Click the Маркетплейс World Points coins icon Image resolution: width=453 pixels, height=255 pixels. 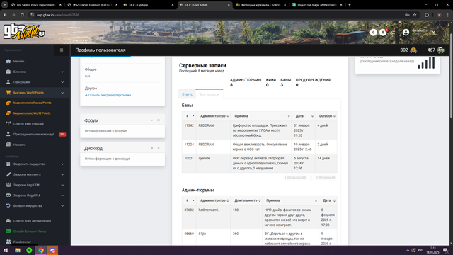click(x=8, y=113)
